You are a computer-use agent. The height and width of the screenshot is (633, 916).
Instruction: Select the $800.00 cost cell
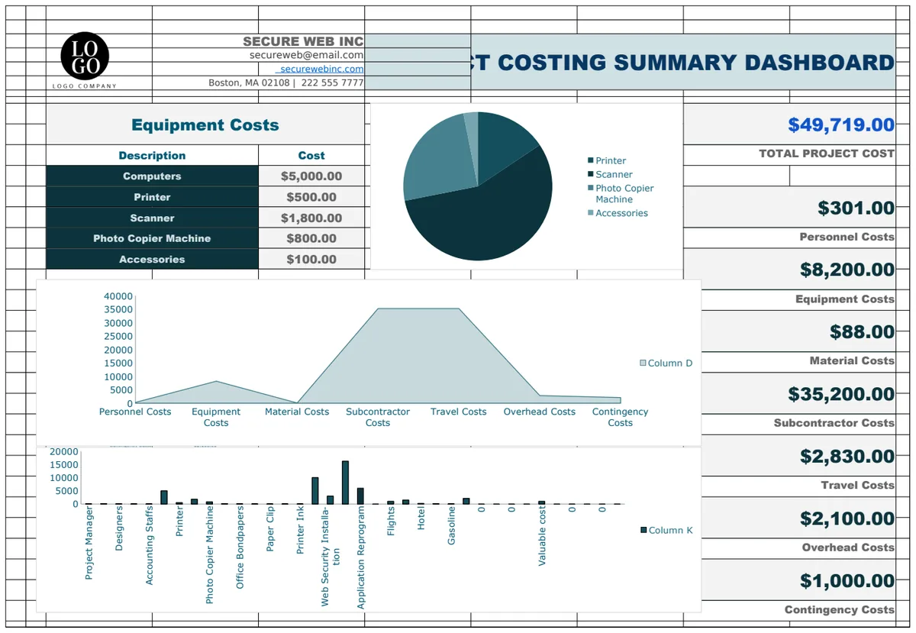[x=311, y=238]
